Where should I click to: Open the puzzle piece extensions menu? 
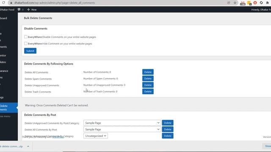tap(267, 3)
